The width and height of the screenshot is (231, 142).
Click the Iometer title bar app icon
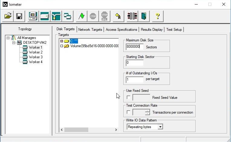click(5, 5)
